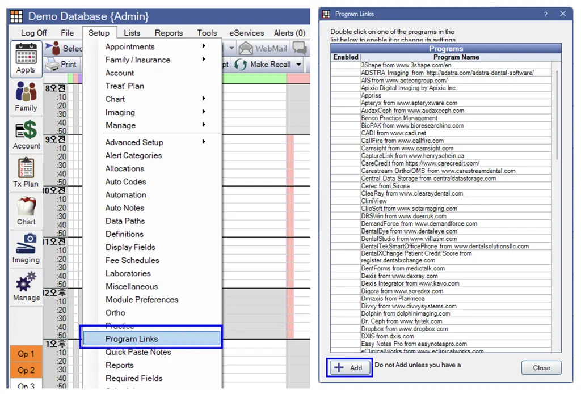581x394 pixels.
Task: Expand the Appointments submenu arrow
Action: [204, 46]
